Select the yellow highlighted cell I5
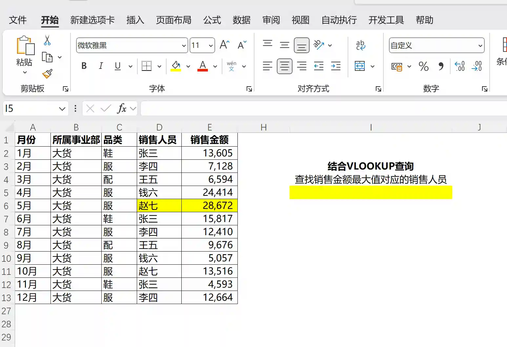Viewport: 507px width, 347px height. (371, 193)
